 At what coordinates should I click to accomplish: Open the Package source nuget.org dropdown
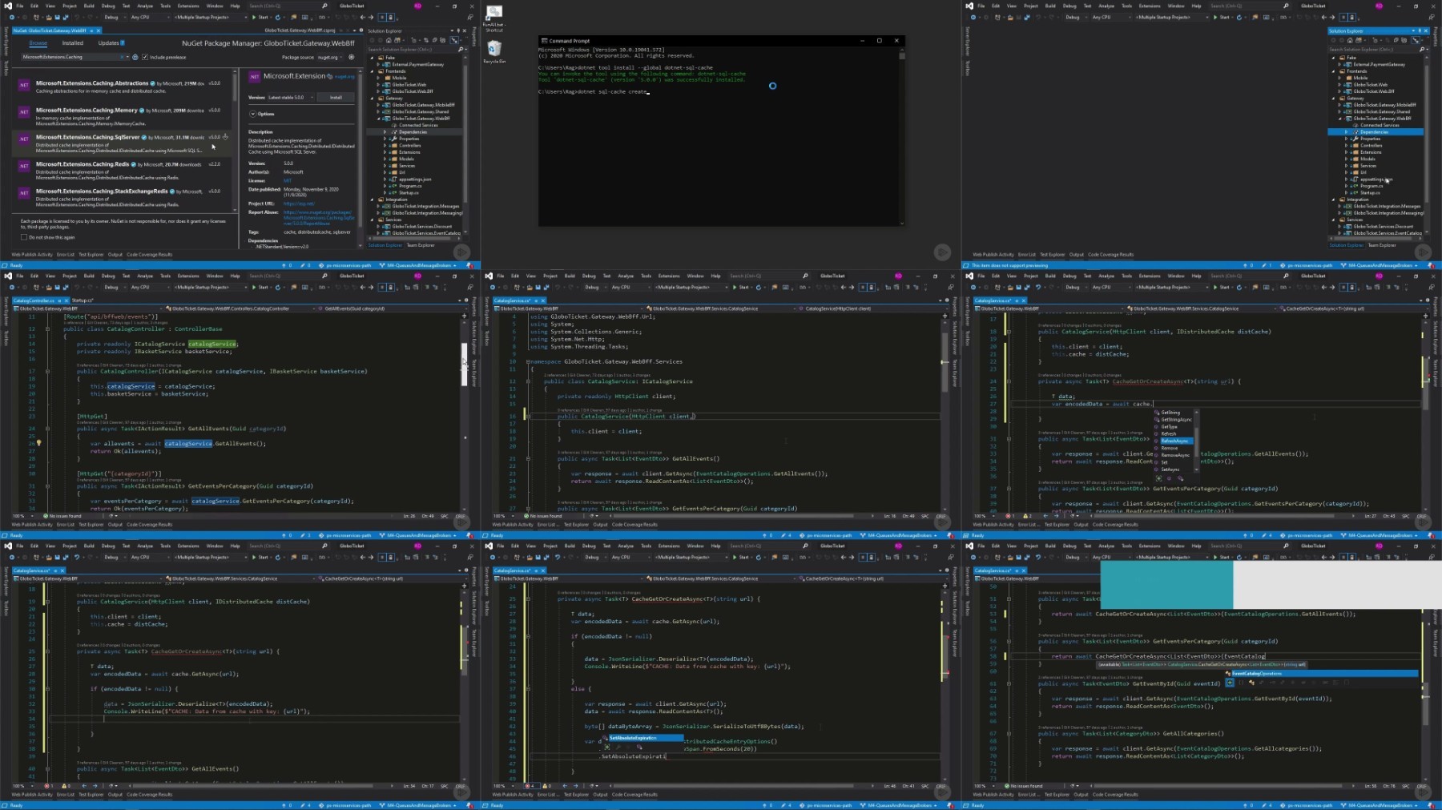pos(329,57)
